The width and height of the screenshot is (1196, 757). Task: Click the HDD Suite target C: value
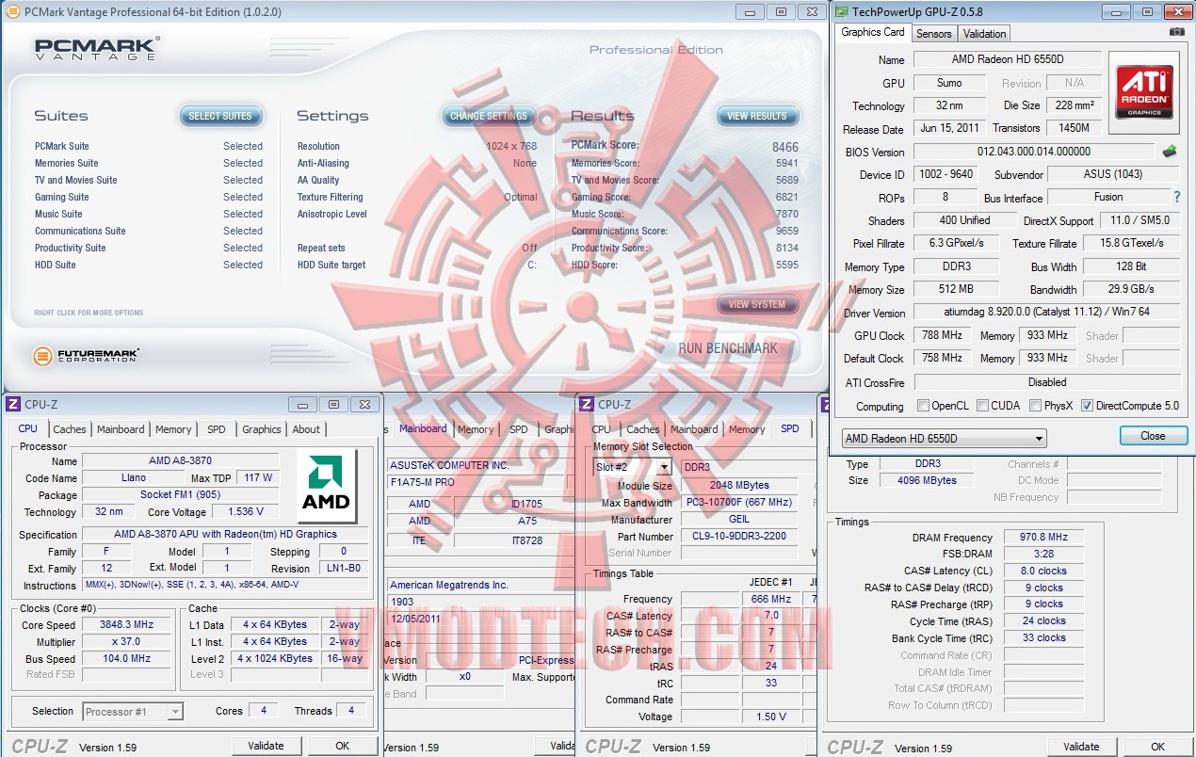532,265
